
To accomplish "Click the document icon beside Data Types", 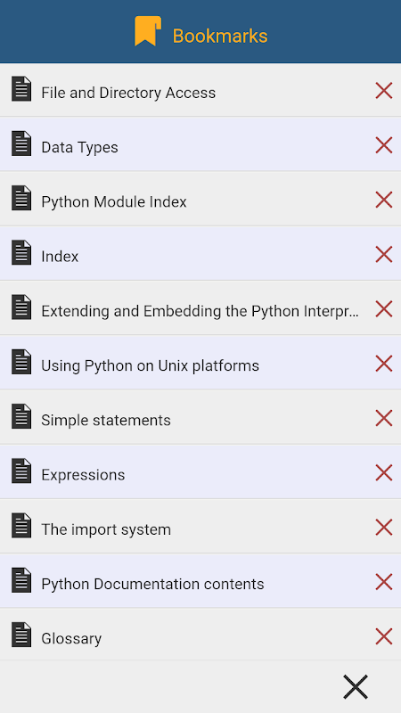I will [x=21, y=143].
